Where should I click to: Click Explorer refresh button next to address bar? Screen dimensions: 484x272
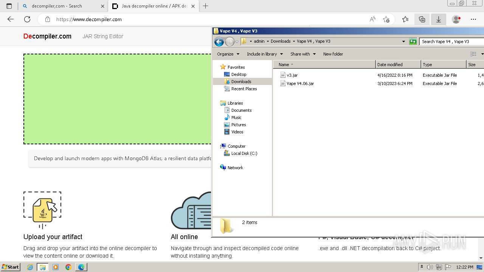[413, 42]
